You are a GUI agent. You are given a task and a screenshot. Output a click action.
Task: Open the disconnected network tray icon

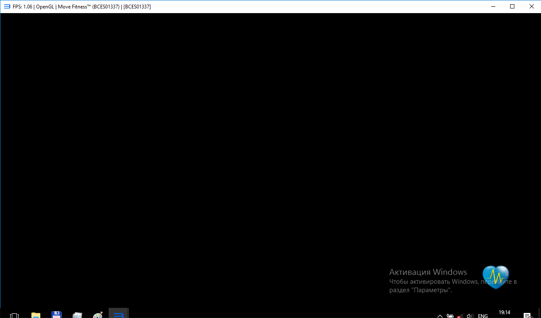tap(460, 315)
